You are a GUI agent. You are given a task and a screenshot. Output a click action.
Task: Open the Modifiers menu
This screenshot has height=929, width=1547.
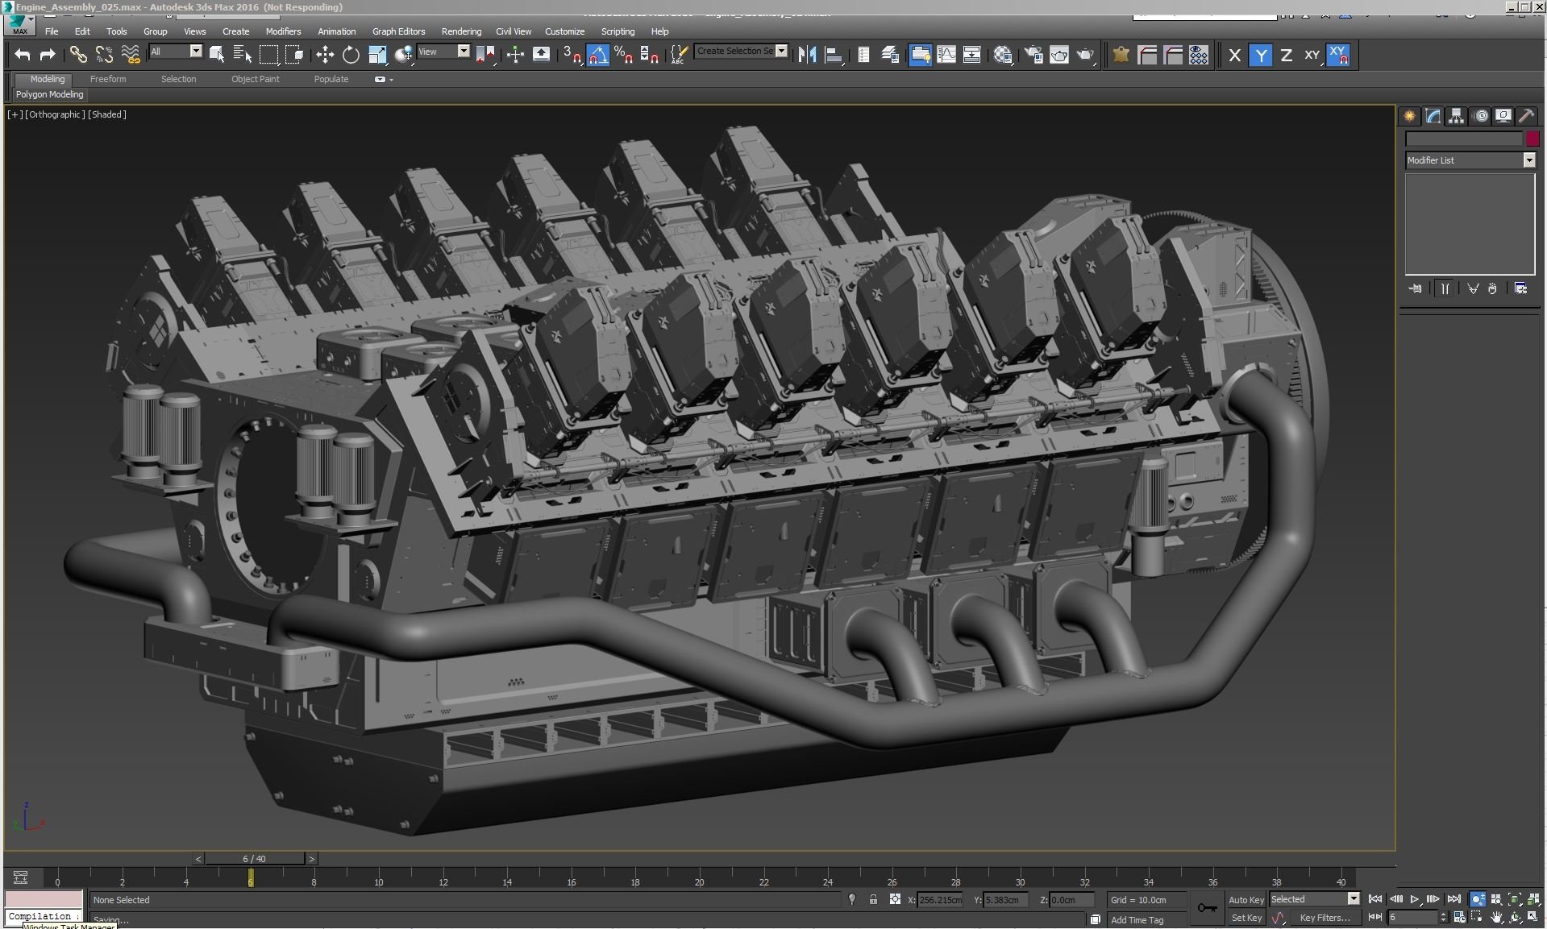click(x=283, y=31)
